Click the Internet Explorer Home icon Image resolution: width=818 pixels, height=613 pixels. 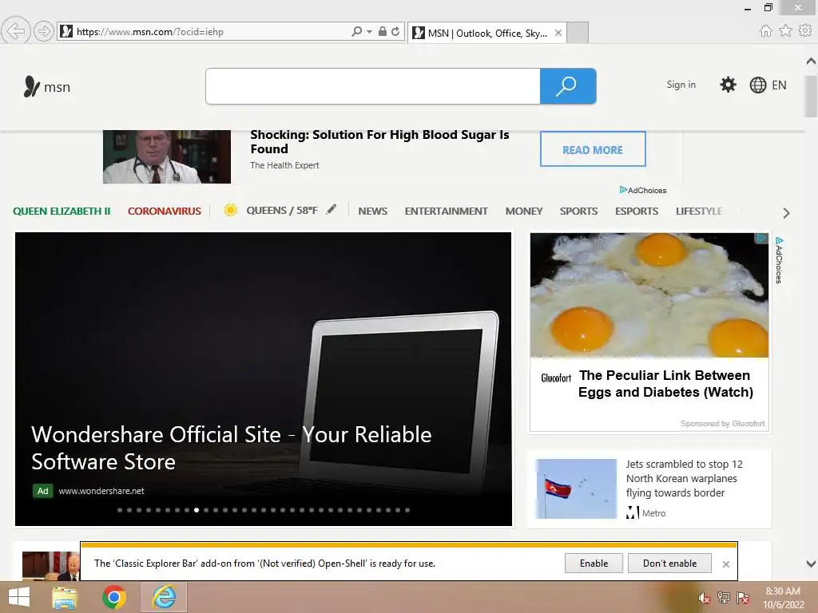click(766, 31)
